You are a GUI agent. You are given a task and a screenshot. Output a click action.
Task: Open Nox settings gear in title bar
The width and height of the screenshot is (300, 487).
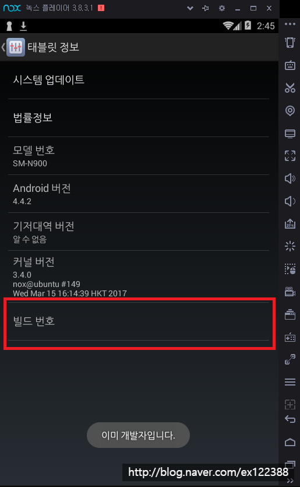222,8
